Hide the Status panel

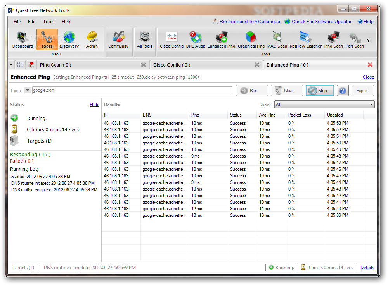point(95,105)
